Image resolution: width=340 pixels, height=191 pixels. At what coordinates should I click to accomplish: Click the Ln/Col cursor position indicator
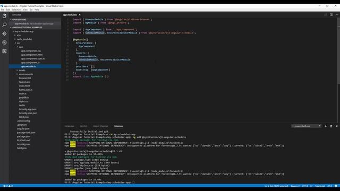[276, 186]
